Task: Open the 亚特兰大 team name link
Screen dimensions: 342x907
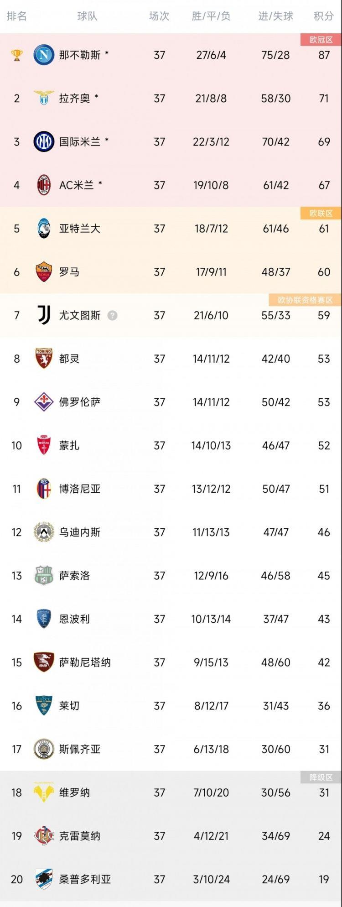Action: pyautogui.click(x=80, y=229)
